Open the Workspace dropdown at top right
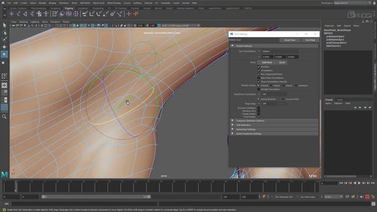 click(x=352, y=3)
